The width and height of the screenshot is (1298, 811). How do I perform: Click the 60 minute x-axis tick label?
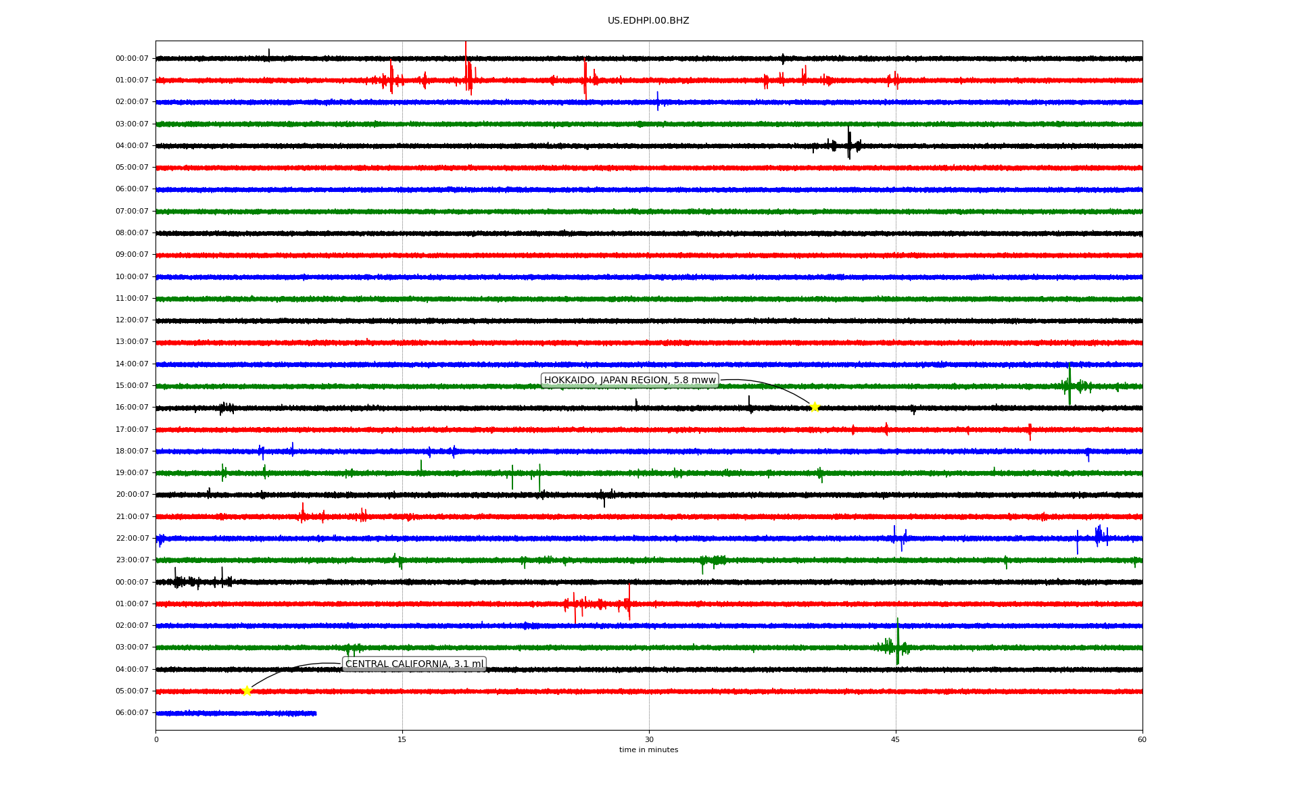click(1142, 739)
